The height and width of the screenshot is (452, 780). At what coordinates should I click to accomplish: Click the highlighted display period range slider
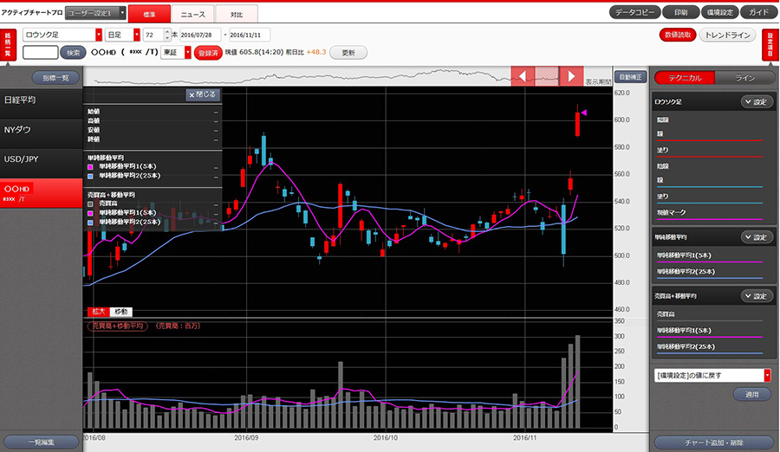pyautogui.click(x=546, y=76)
